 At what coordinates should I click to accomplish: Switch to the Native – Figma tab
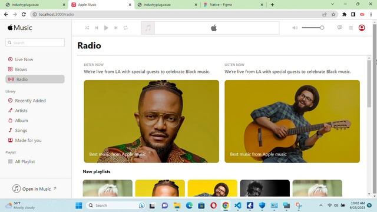233,5
